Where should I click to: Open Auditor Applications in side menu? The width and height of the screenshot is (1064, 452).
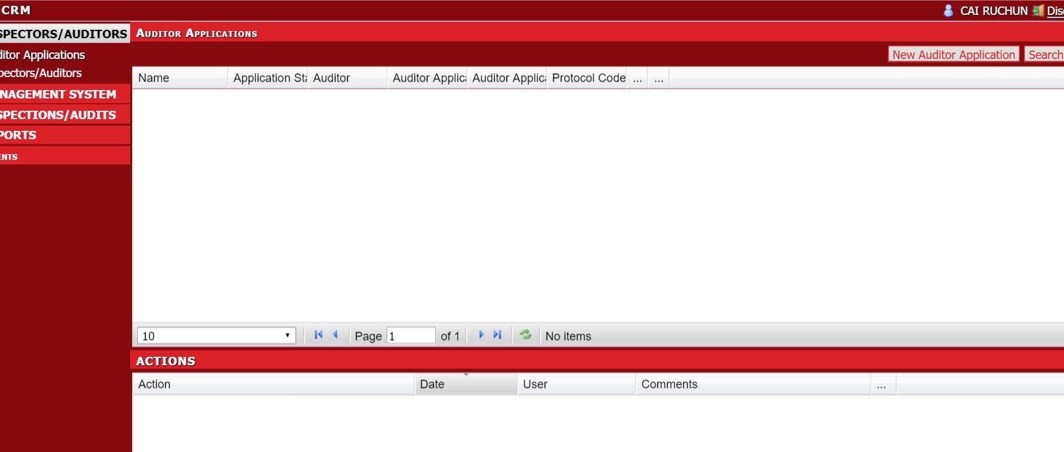(42, 55)
